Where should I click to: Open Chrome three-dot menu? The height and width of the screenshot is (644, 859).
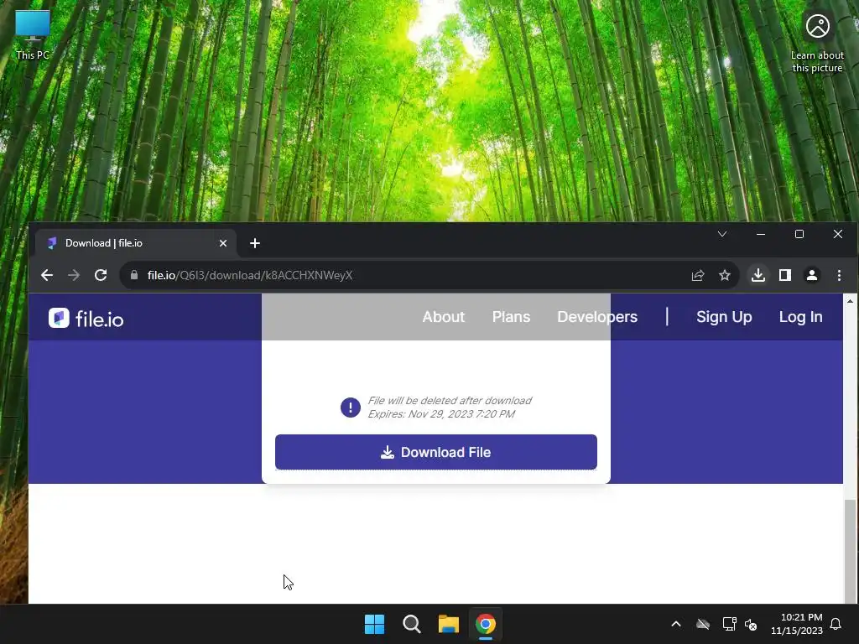point(839,275)
